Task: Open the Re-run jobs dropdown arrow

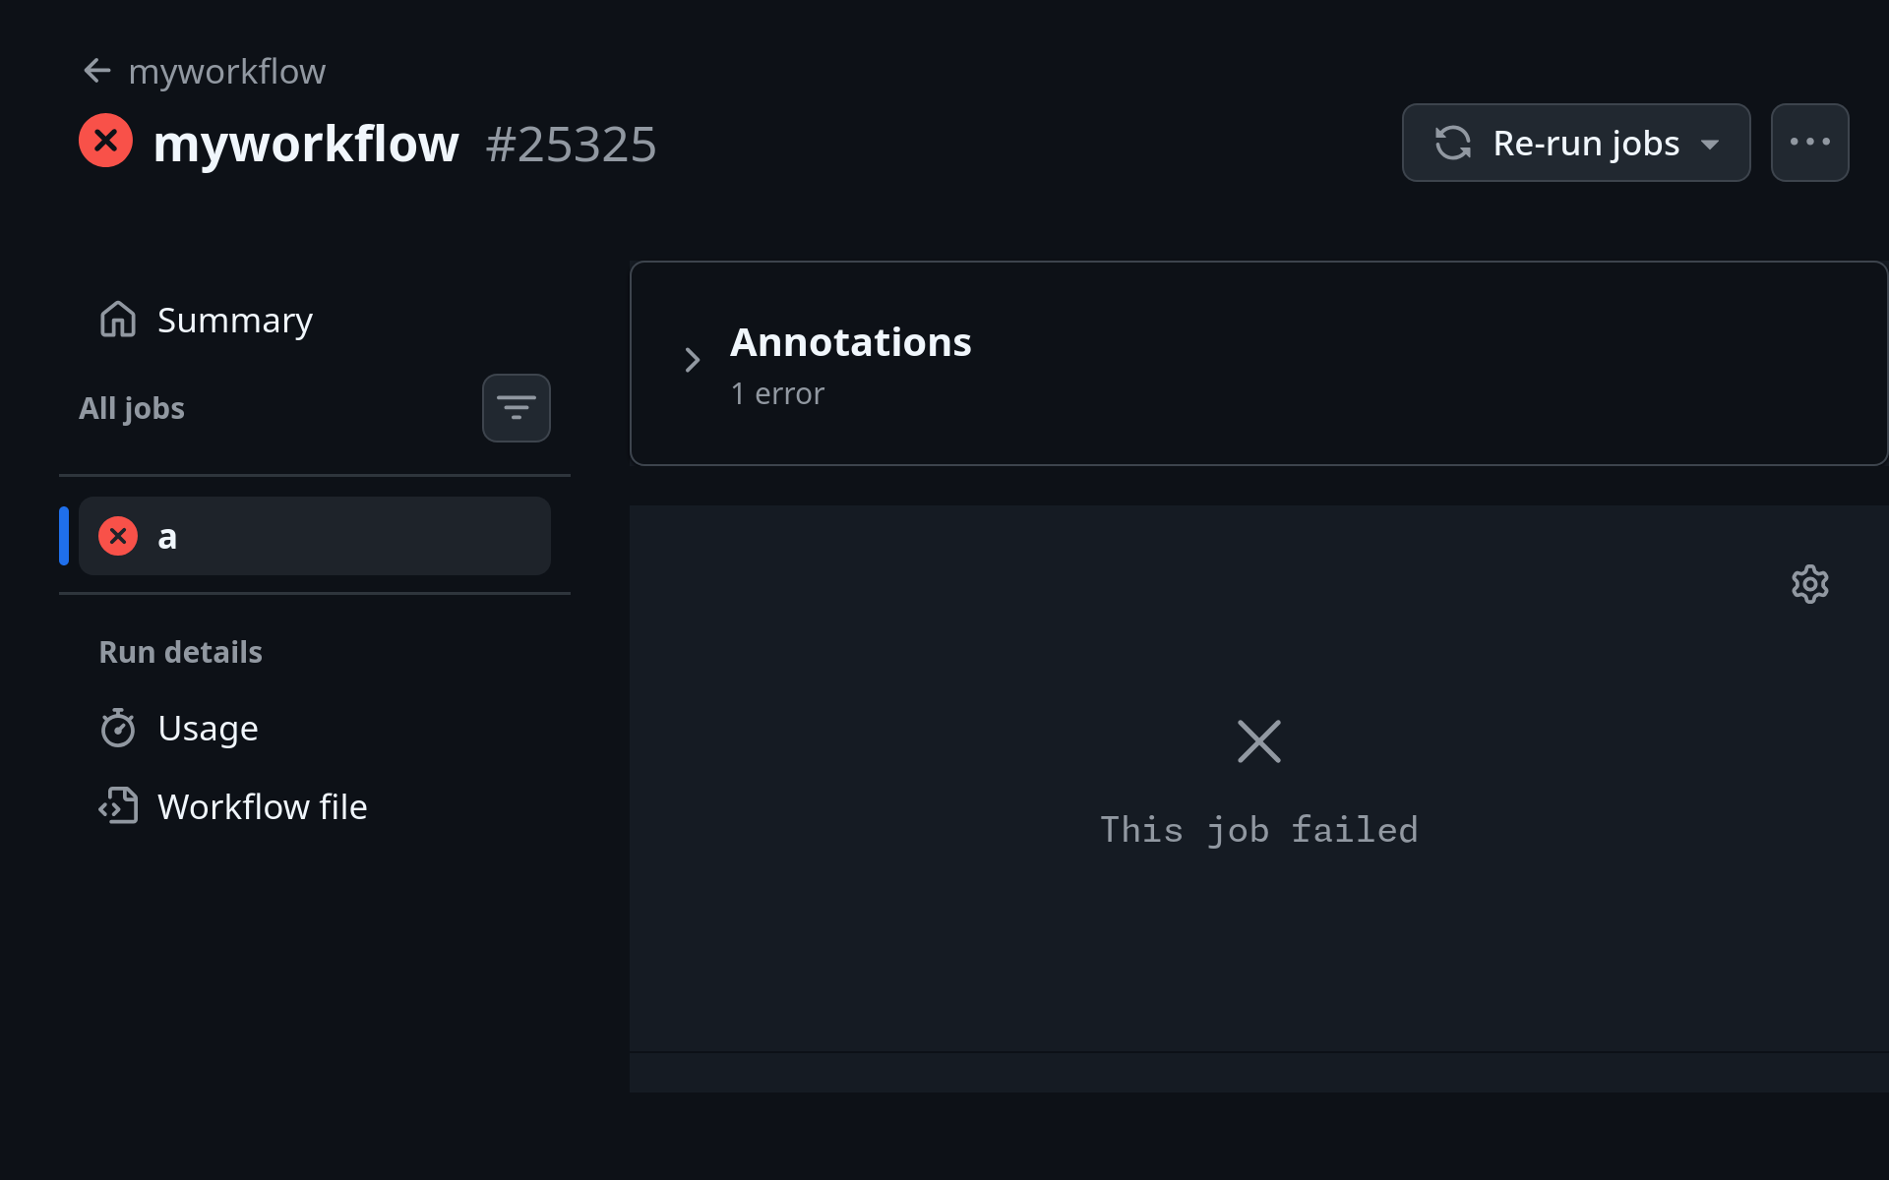Action: click(x=1710, y=145)
